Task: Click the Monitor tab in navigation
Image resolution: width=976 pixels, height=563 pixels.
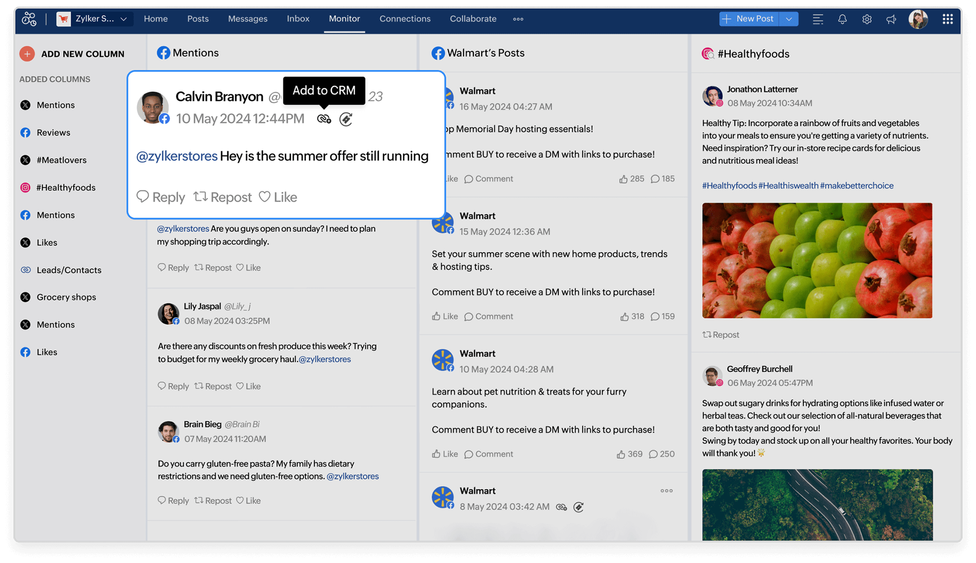Action: [344, 18]
